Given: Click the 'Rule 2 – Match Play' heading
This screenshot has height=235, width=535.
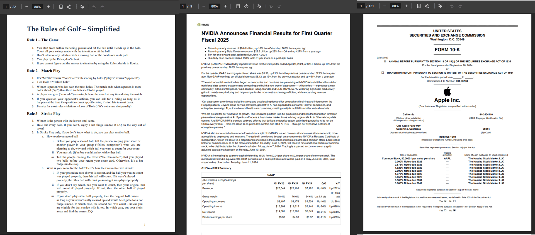Looking at the screenshot, I should 43,71.
